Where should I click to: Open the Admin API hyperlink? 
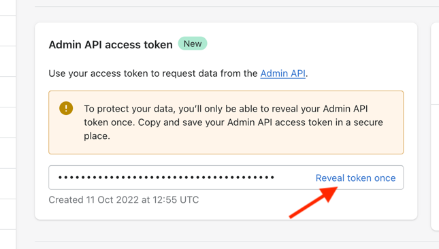pos(282,73)
